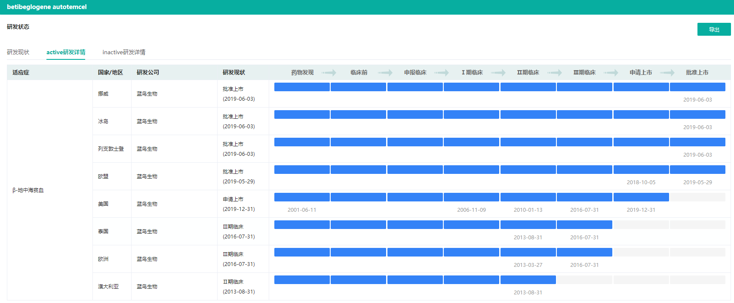The height and width of the screenshot is (303, 734).
Task: Select the β-地中海贫血 indication cell
Action: pos(28,190)
